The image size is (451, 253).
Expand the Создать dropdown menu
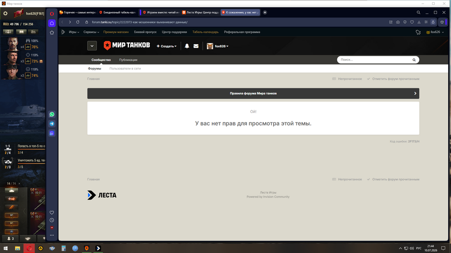(166, 46)
